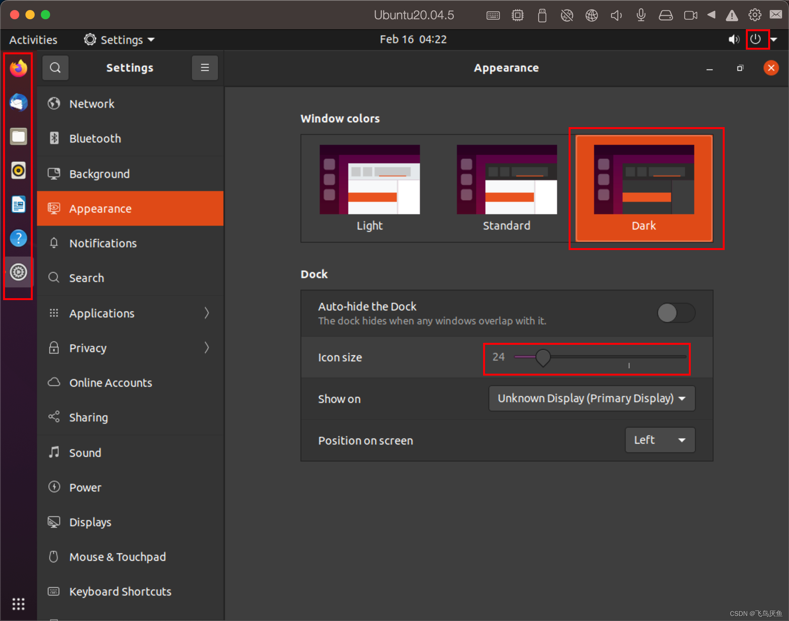Open the Sound settings panel

pos(130,453)
